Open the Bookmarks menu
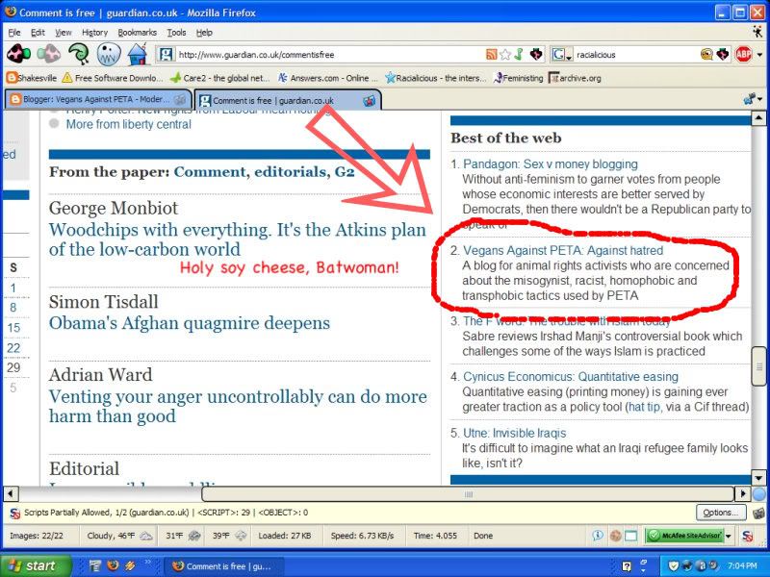Screen dimensions: 770x577 click(137, 33)
